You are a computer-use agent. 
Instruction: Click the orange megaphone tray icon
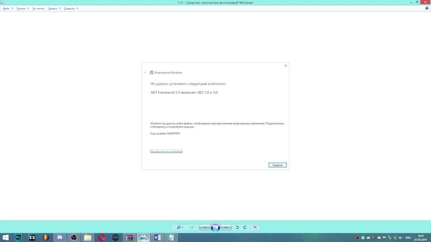373,238
